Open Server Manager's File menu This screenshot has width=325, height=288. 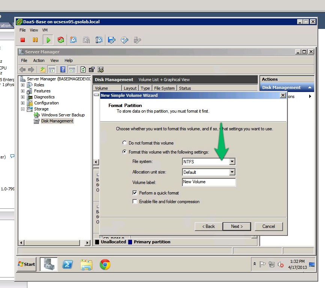(24, 60)
